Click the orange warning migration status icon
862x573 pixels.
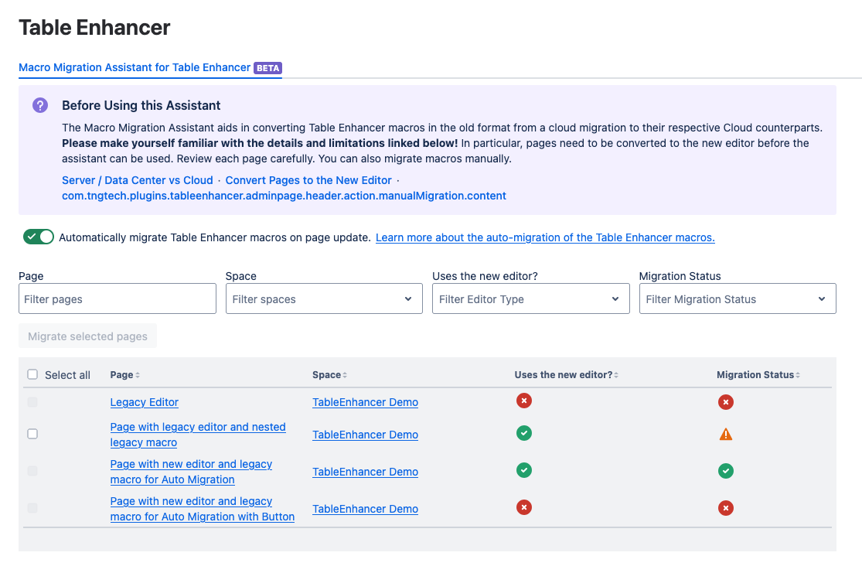point(725,435)
